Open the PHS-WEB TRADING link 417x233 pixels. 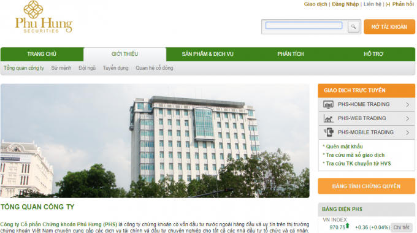(x=362, y=118)
